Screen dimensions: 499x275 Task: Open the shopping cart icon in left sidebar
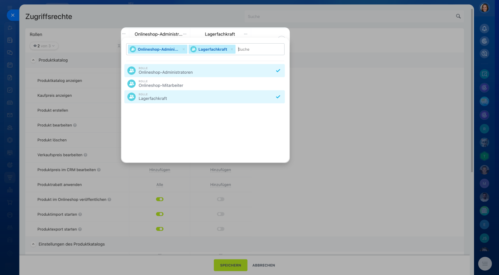pos(10,202)
